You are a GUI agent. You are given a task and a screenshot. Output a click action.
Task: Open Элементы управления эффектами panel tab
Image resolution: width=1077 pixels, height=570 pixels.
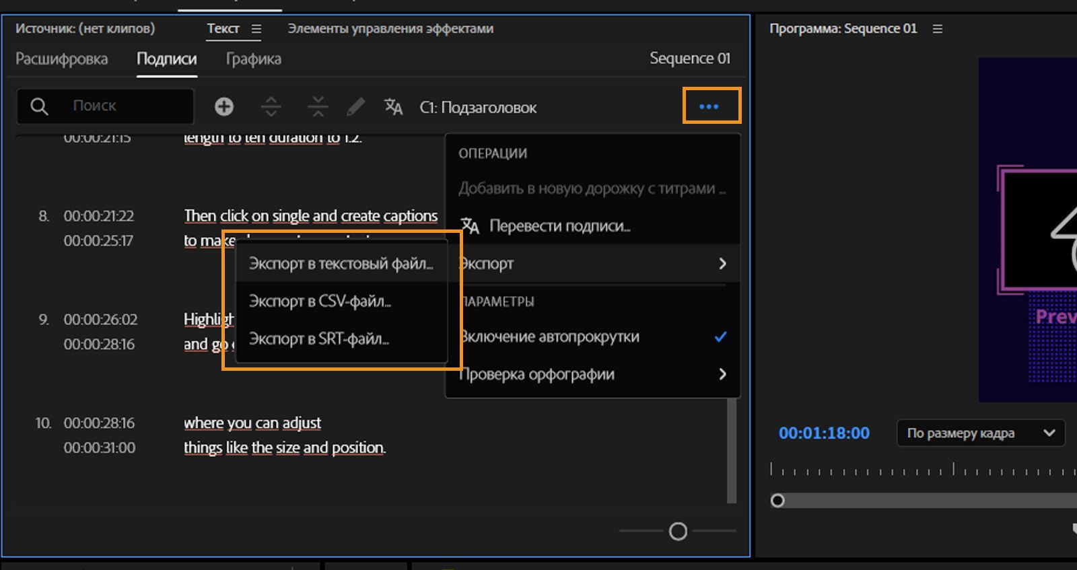[390, 28]
